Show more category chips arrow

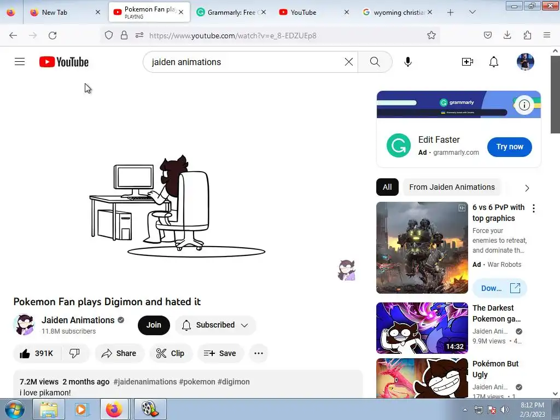(527, 188)
